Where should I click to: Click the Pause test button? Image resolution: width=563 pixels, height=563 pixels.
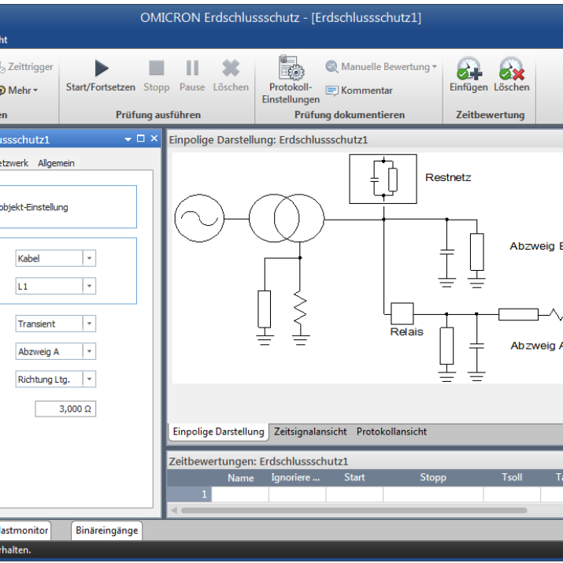[192, 76]
